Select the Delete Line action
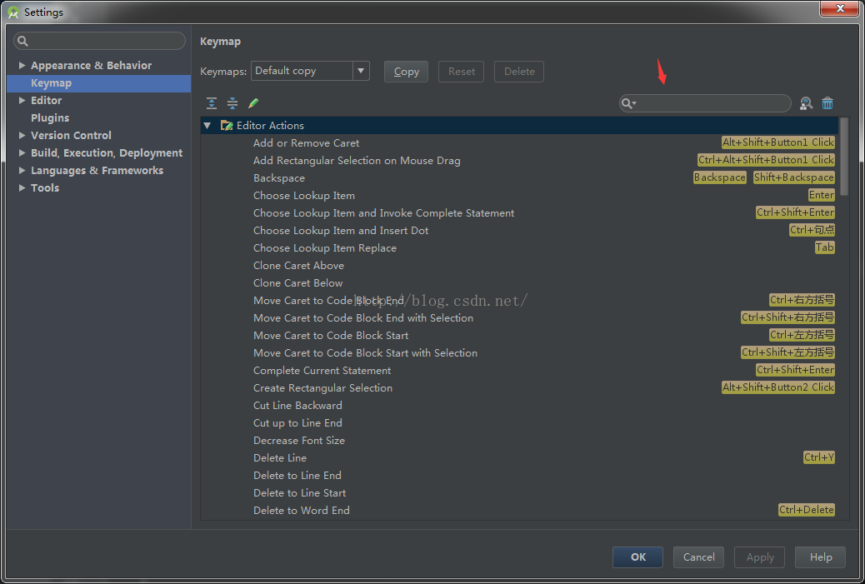Viewport: 865px width, 584px height. 519,457
